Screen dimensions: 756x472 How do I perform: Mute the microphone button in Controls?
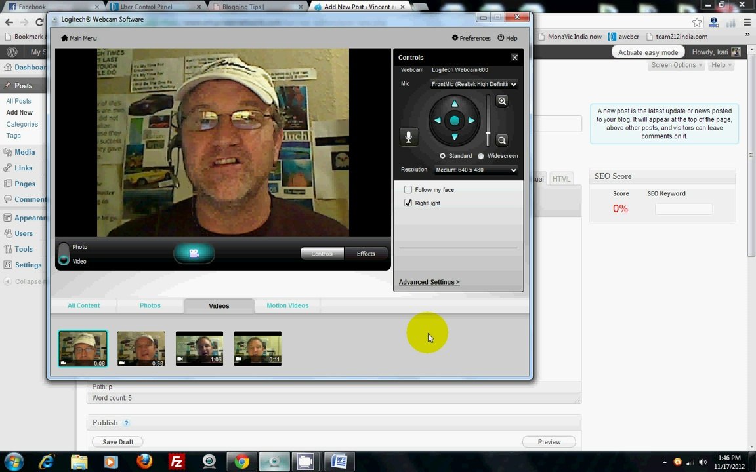click(x=408, y=137)
